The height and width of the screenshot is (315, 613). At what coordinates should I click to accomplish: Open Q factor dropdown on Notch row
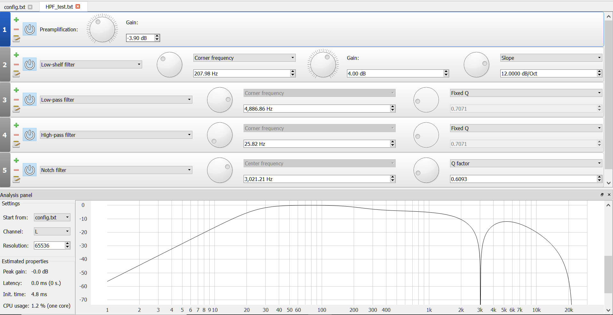[526, 163]
